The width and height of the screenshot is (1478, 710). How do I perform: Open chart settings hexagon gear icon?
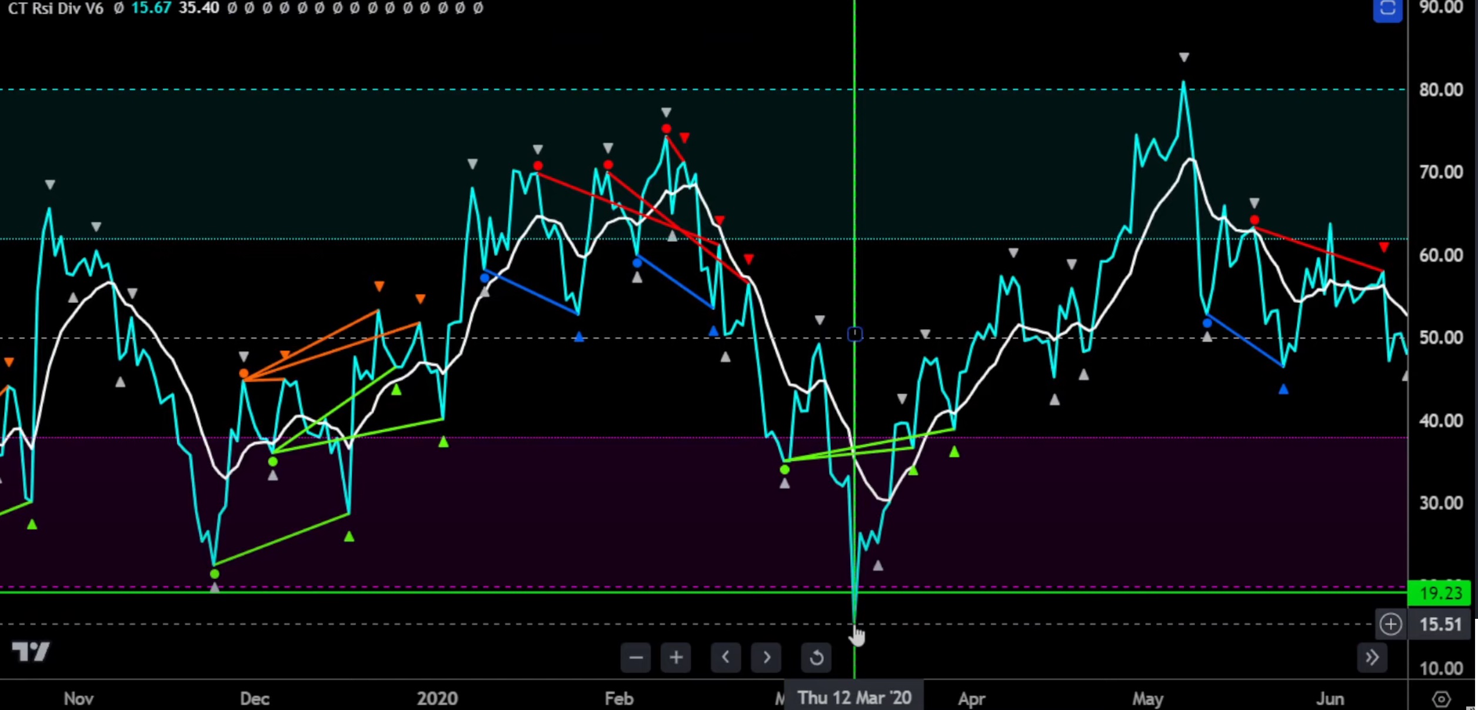(x=1441, y=699)
